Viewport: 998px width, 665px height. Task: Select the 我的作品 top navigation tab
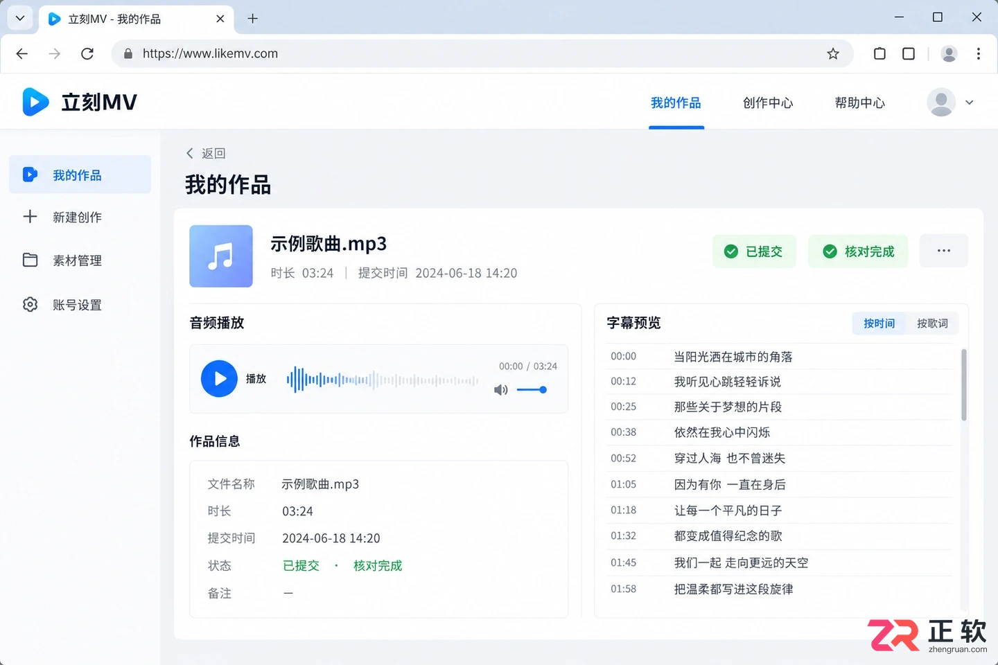tap(676, 103)
